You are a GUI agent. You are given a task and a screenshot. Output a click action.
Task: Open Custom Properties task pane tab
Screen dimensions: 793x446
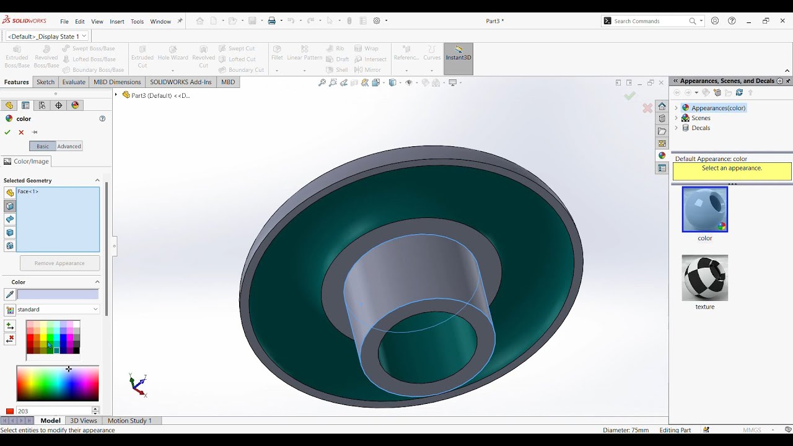pyautogui.click(x=662, y=168)
